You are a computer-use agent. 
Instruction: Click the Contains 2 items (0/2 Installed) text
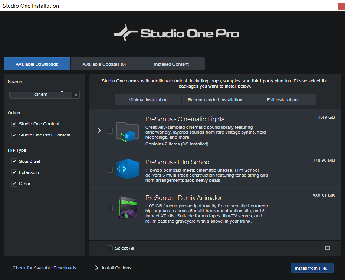pyautogui.click(x=177, y=144)
